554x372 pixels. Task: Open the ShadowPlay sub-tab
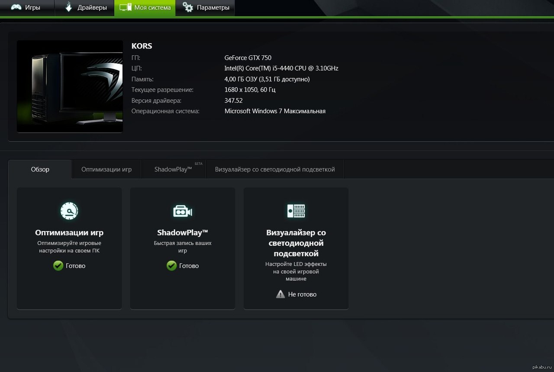pyautogui.click(x=174, y=169)
